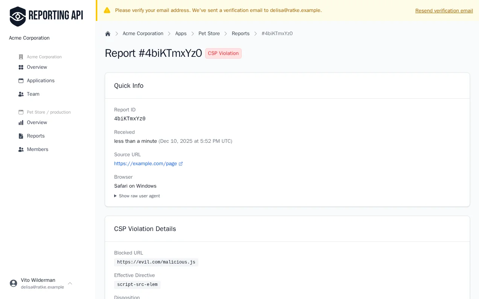Select the Acme Corporation building icon
Viewport: 479px width, 299px height.
tap(21, 57)
